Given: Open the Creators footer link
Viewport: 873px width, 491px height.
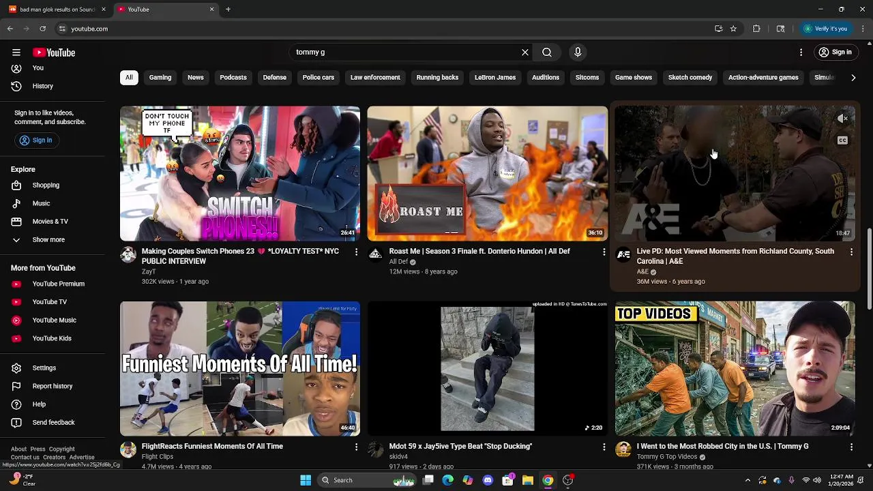Looking at the screenshot, I should point(54,458).
